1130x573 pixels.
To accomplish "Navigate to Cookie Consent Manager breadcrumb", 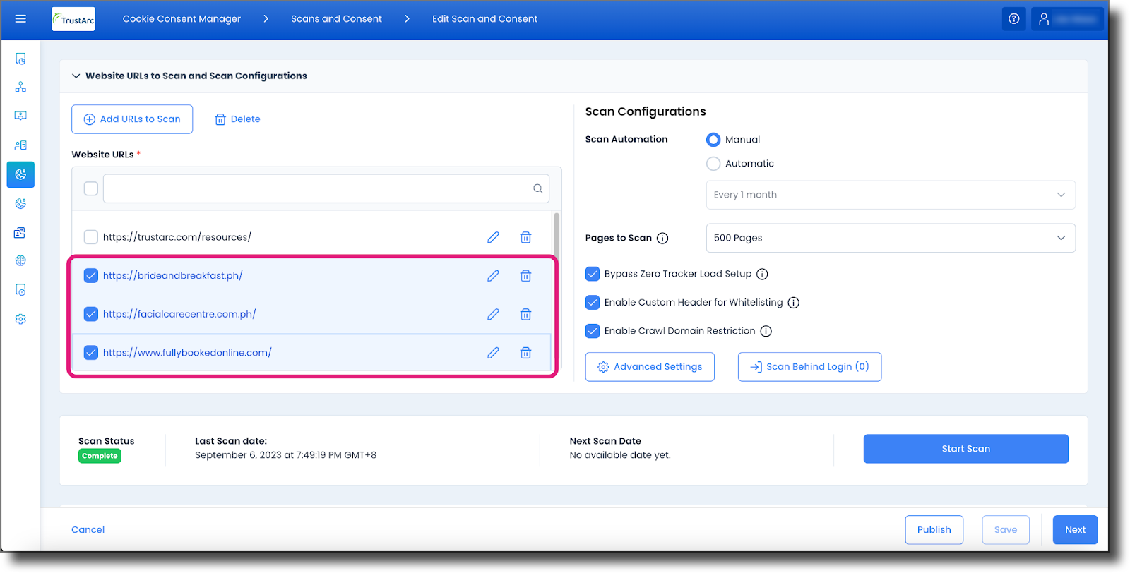I will 182,19.
